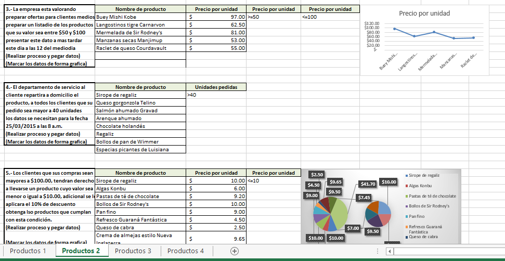Click the blue line in line chart
Image resolution: width=505 pixels, height=261 pixels.
(x=434, y=32)
